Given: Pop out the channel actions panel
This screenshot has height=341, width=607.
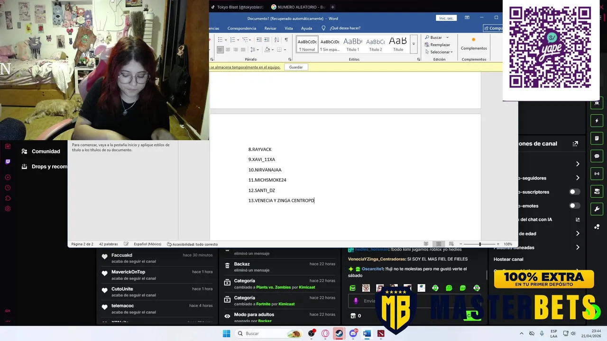Looking at the screenshot, I should 575,144.
